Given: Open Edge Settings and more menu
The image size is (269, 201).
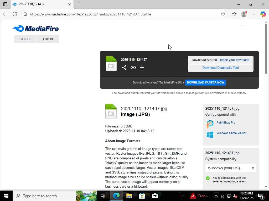Looking at the screenshot, I should pos(253,14).
